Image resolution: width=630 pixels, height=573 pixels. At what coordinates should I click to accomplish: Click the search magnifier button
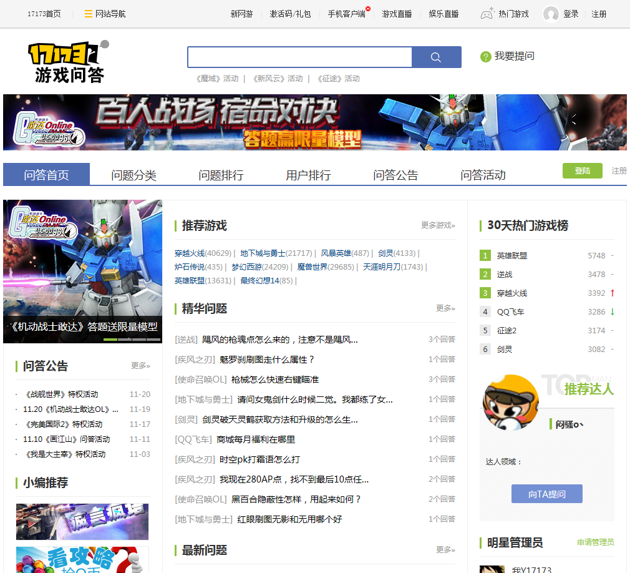tap(437, 57)
